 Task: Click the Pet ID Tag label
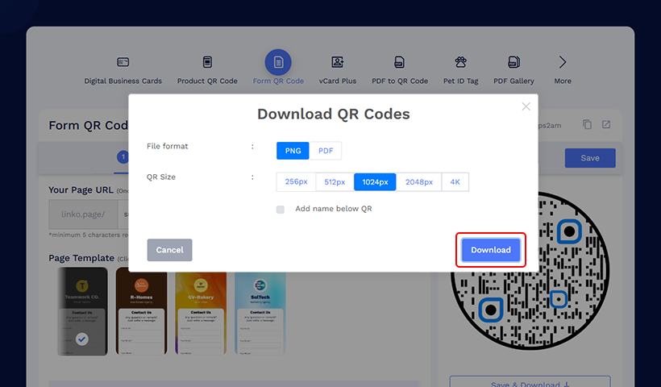461,81
